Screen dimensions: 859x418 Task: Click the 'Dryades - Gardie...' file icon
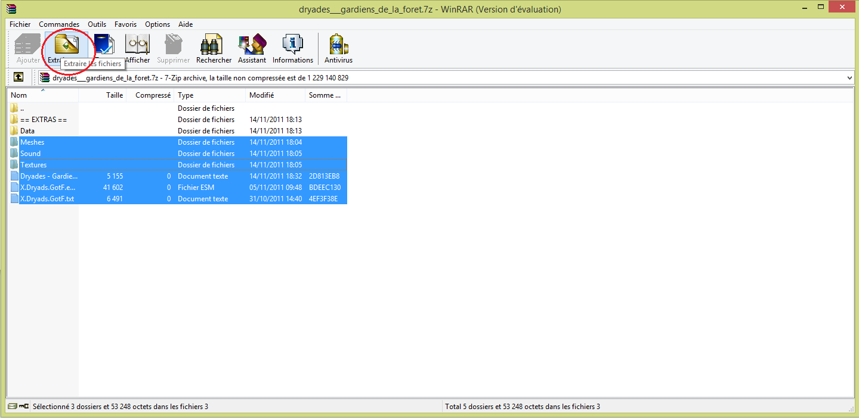pos(14,176)
